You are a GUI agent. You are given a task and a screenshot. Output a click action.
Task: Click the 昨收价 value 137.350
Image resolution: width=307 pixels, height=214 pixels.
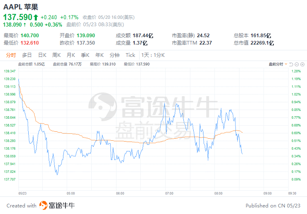pos(86,43)
